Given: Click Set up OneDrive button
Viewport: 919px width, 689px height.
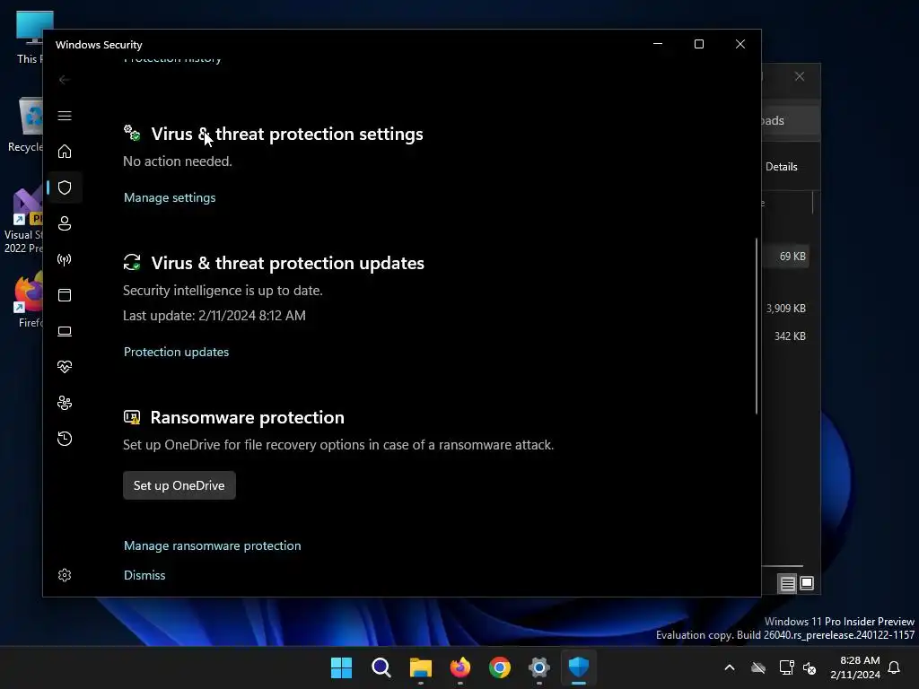Looking at the screenshot, I should point(179,485).
